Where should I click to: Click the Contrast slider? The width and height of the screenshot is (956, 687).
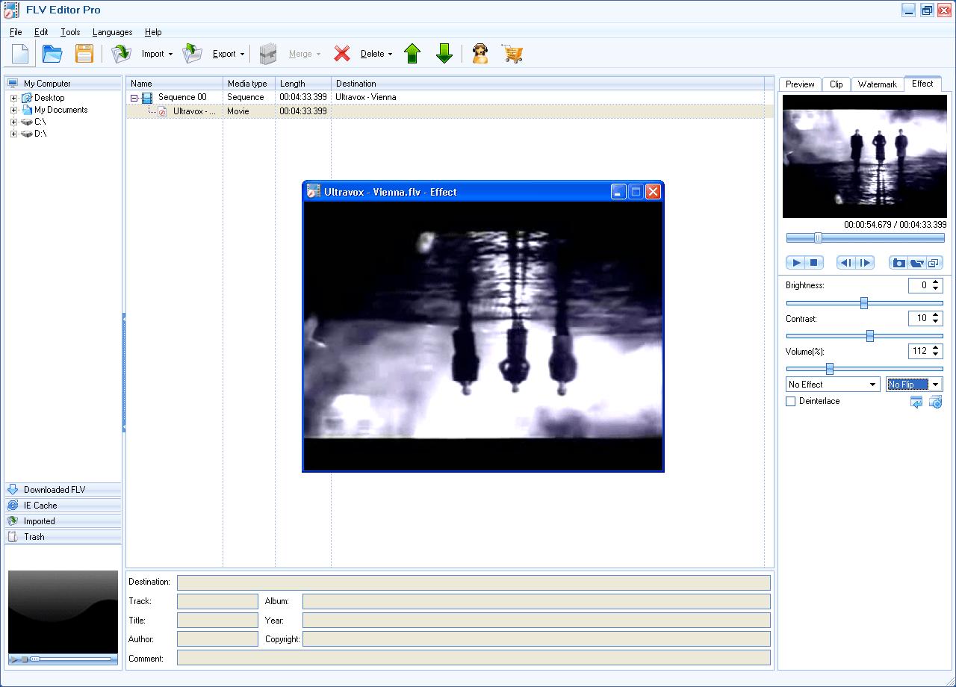point(865,336)
